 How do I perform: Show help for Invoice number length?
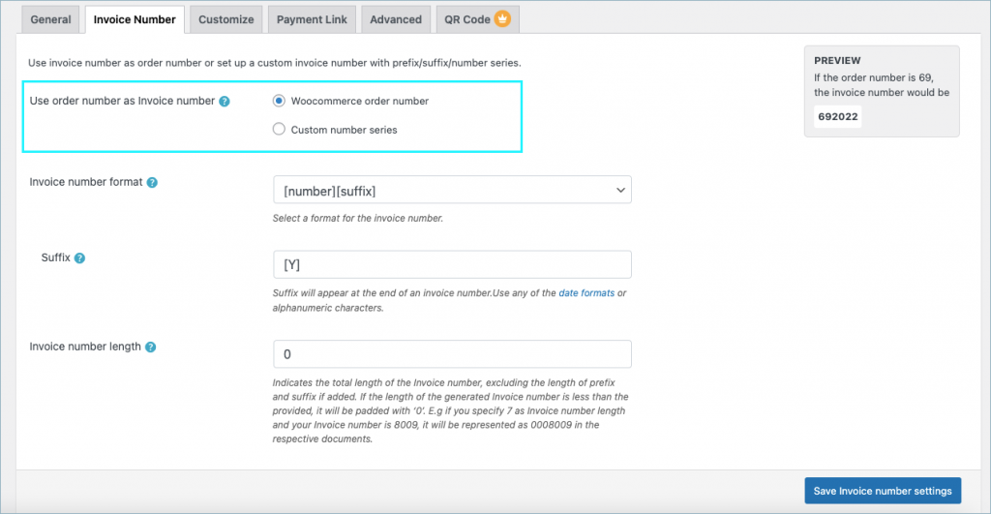coord(150,348)
